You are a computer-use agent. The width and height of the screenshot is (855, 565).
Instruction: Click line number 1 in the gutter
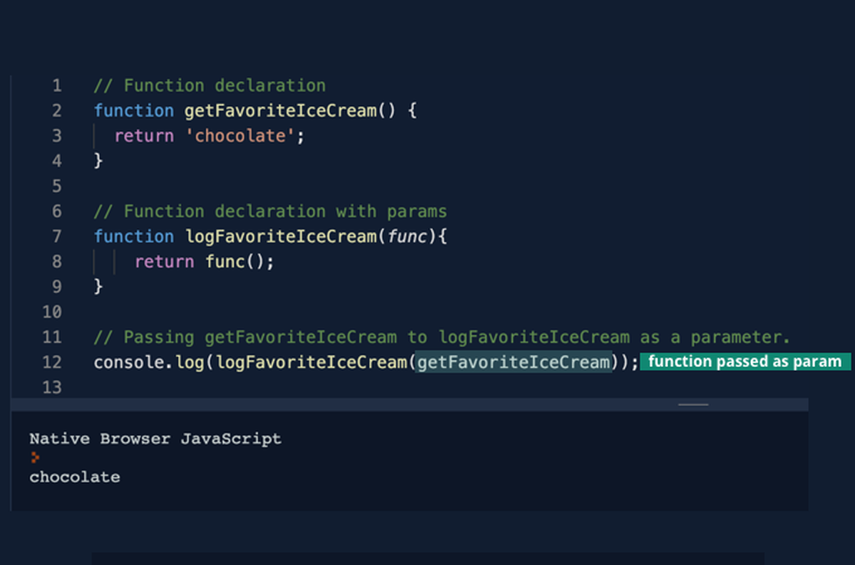[x=57, y=85]
